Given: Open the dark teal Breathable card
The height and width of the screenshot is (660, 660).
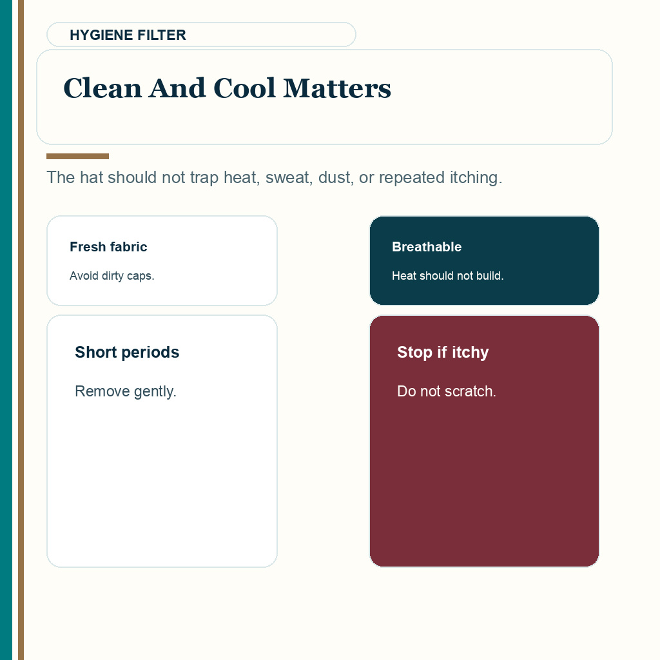Looking at the screenshot, I should (484, 260).
